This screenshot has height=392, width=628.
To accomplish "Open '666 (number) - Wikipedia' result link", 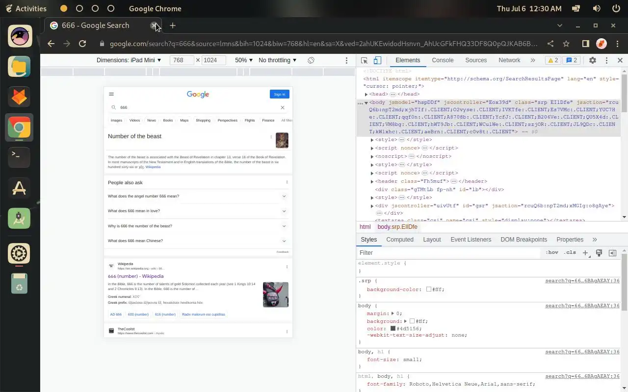I will (x=135, y=276).
